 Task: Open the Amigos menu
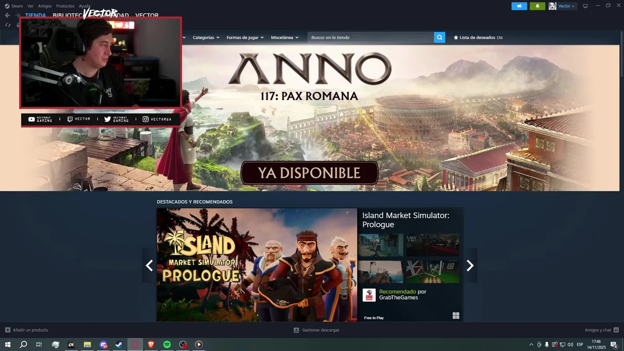(45, 6)
